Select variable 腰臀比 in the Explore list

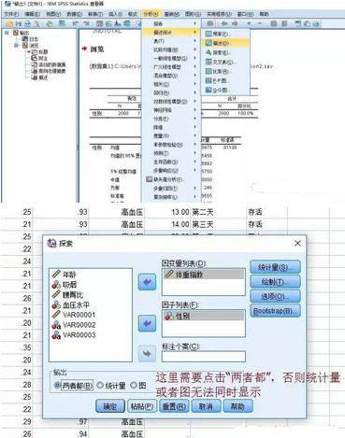pos(67,294)
